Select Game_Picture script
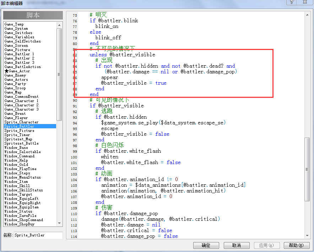The image size is (314, 252). tap(17, 50)
